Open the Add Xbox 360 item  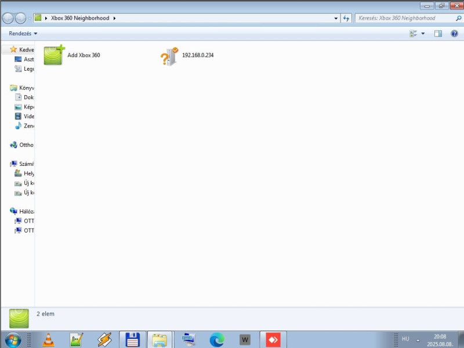(x=72, y=55)
